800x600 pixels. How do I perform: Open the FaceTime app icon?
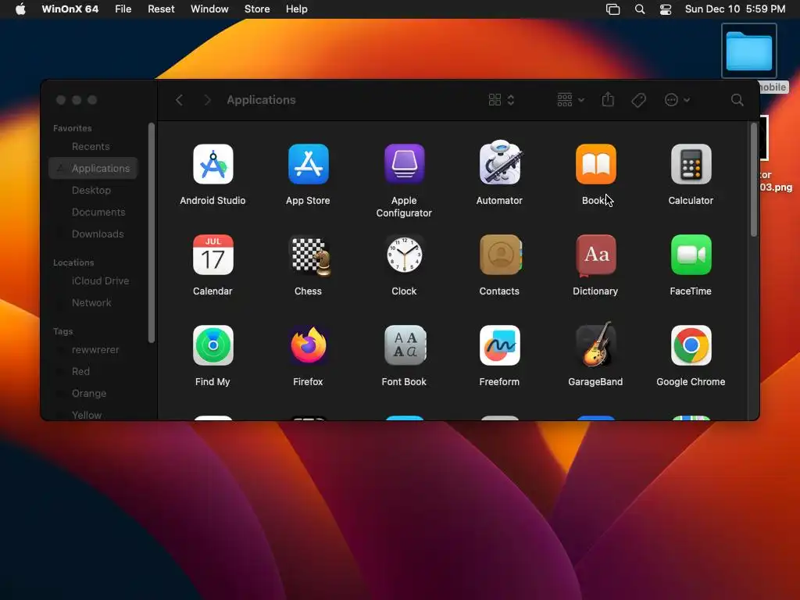click(x=691, y=255)
